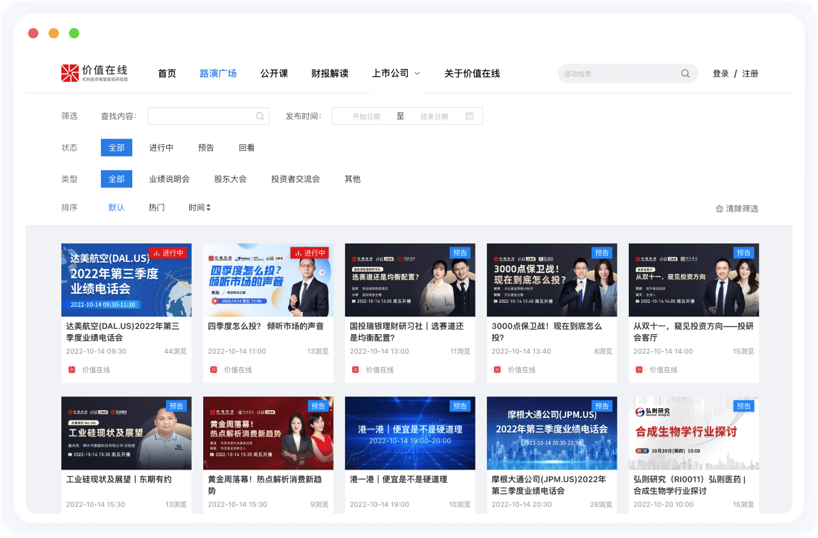This screenshot has width=818, height=538.
Task: Click 清除筛选 to reset filters
Action: [742, 209]
